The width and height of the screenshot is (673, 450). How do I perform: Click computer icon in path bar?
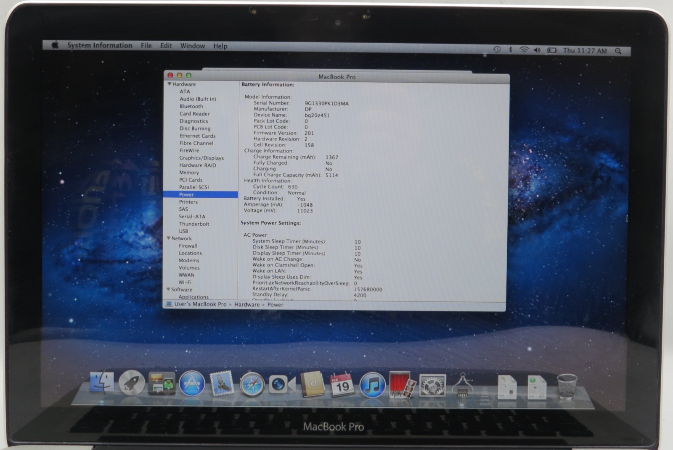[169, 304]
